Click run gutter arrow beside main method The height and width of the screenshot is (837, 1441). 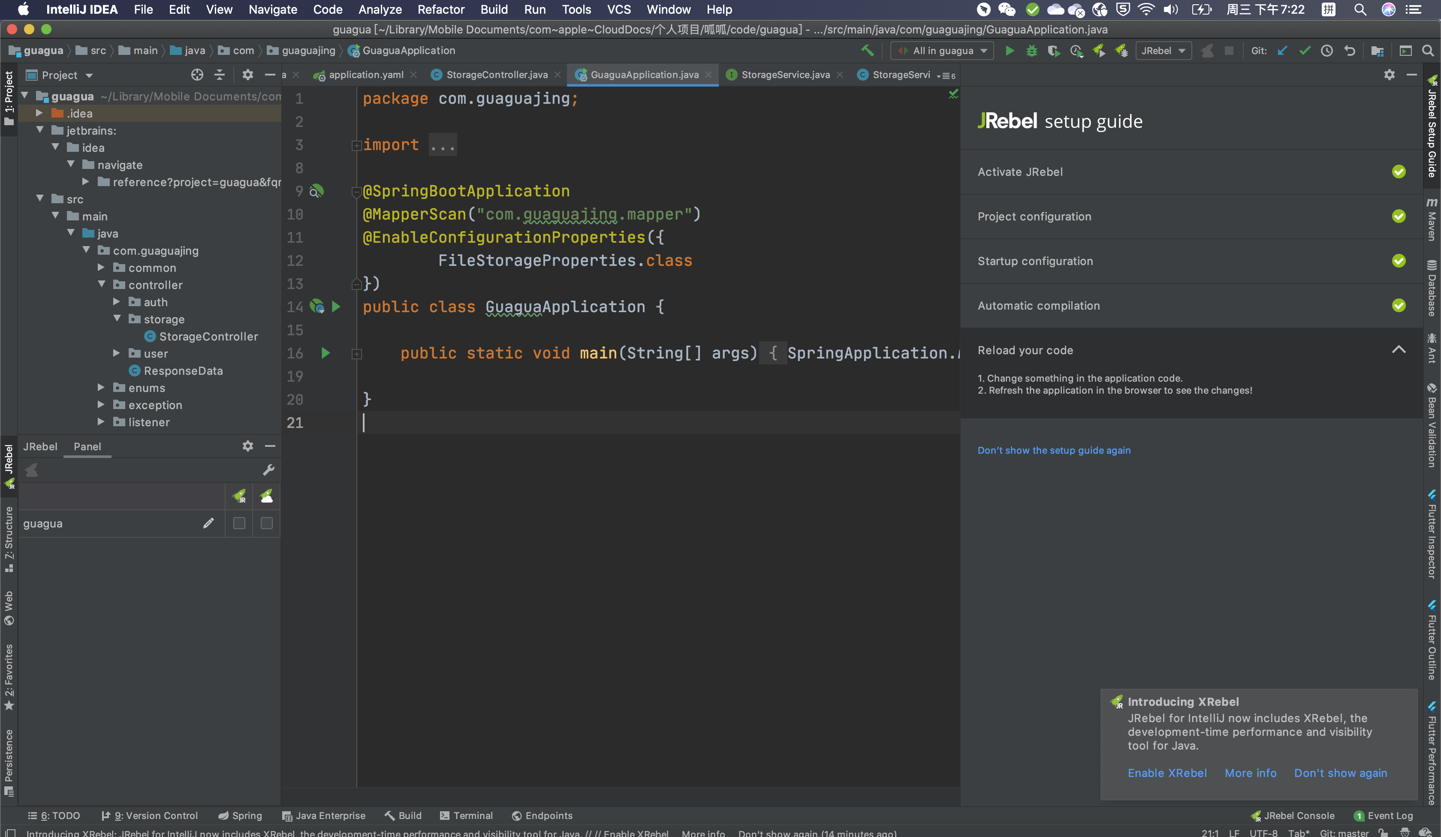tap(326, 353)
